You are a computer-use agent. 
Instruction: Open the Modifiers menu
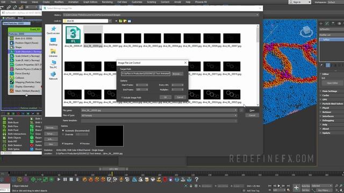point(59,2)
